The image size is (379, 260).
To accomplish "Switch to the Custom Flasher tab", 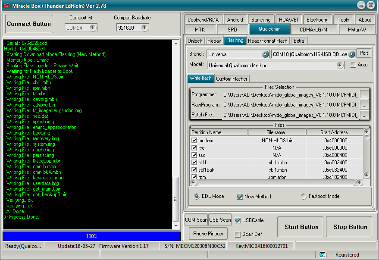I will [232, 79].
